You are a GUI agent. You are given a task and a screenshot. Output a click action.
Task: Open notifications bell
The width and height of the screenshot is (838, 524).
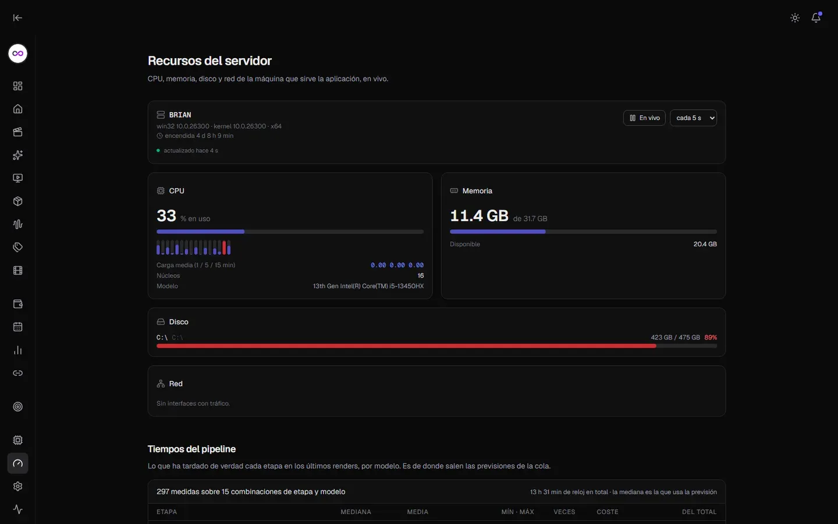(816, 18)
